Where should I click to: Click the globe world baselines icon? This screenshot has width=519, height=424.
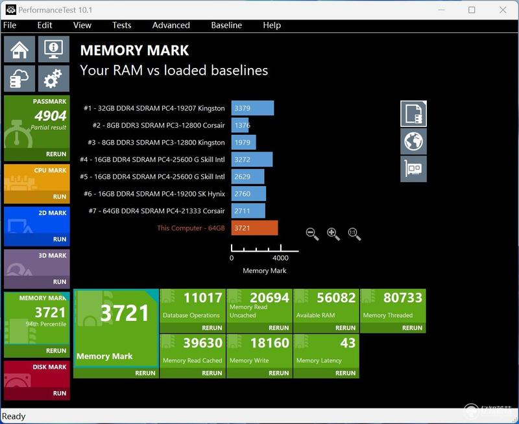(413, 141)
